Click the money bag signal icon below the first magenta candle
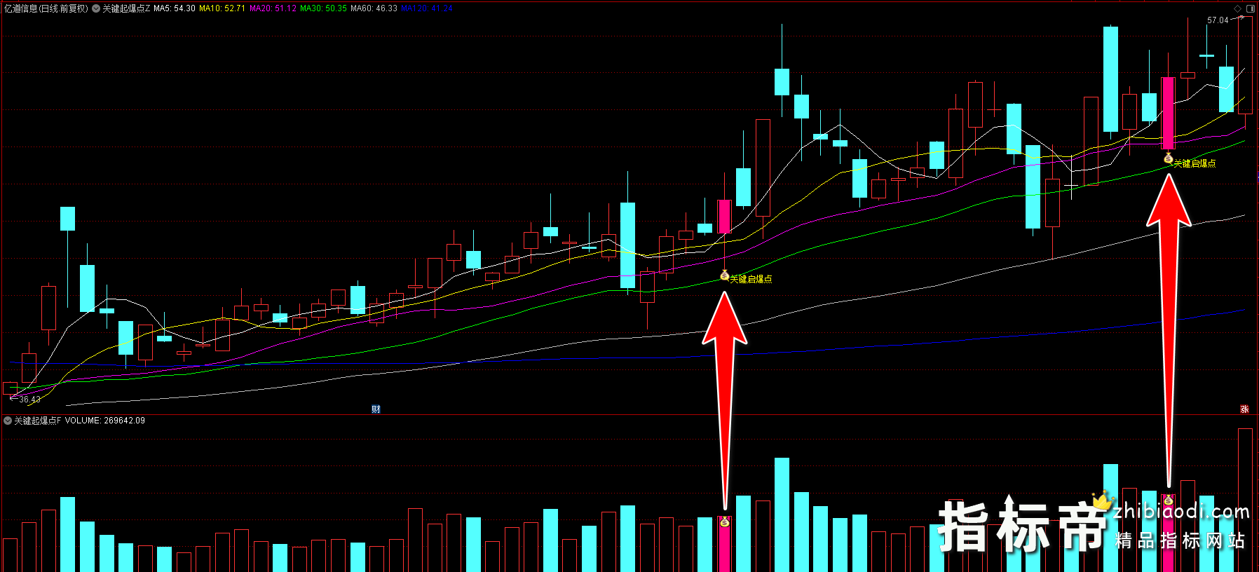Screen dimensions: 1259x572 [724, 276]
